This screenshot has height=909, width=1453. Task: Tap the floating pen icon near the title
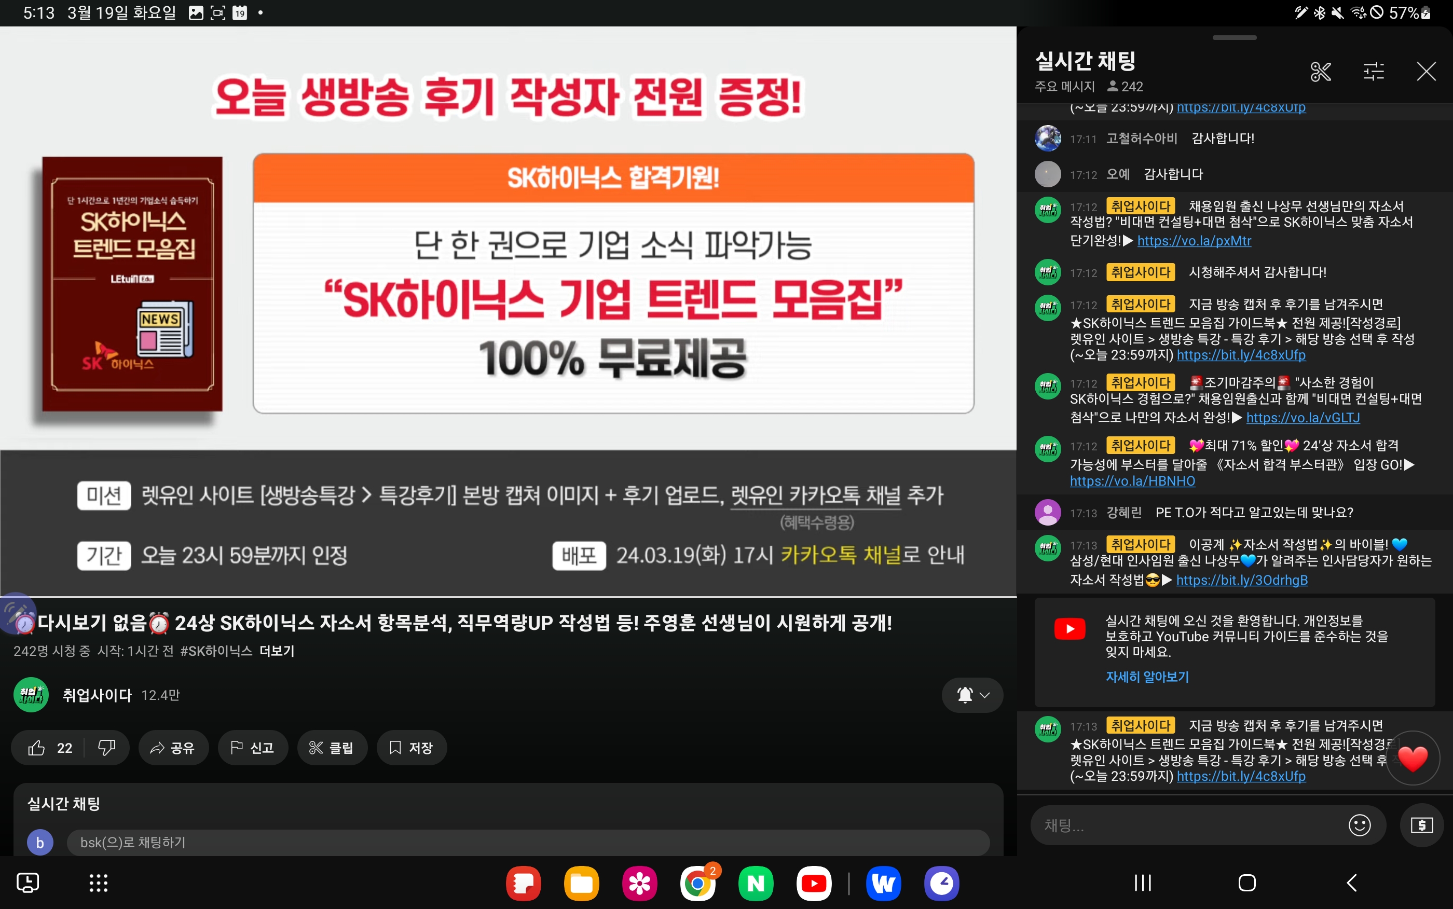17,613
